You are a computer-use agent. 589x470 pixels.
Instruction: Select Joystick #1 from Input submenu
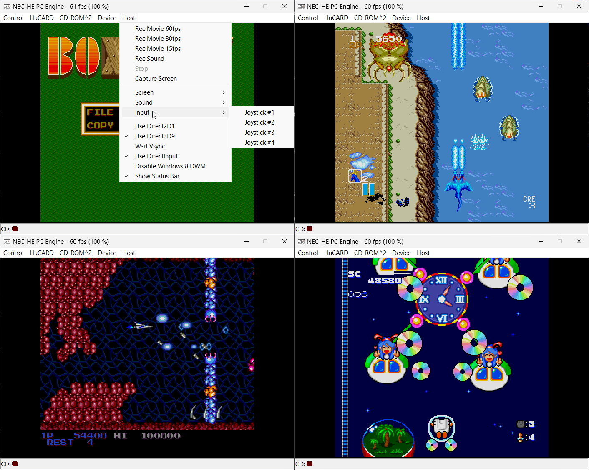coord(259,112)
